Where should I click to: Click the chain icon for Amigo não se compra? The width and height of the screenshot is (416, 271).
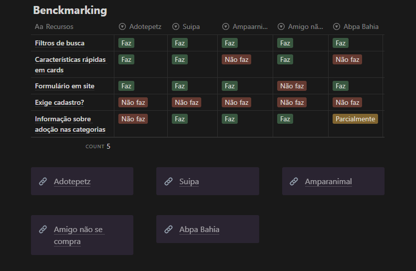(x=43, y=230)
